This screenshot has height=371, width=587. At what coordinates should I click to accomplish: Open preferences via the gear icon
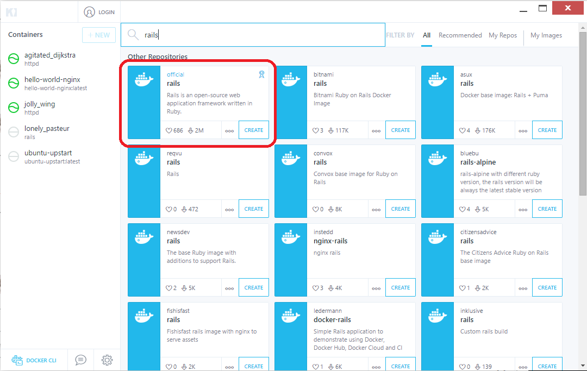point(107,360)
